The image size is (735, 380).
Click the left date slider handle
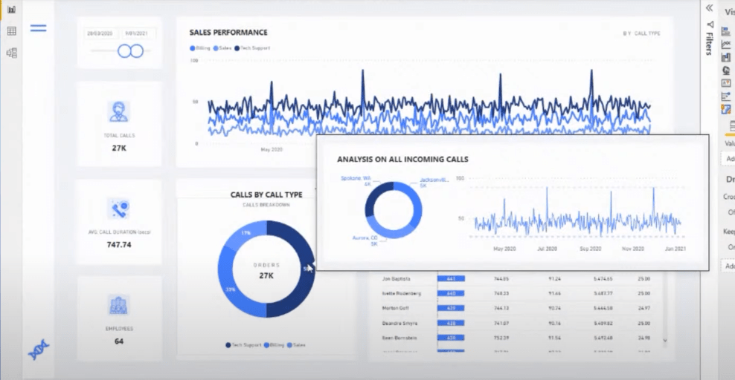[x=124, y=51]
